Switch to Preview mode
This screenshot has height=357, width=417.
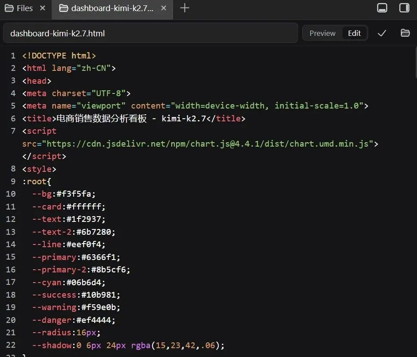click(x=323, y=33)
